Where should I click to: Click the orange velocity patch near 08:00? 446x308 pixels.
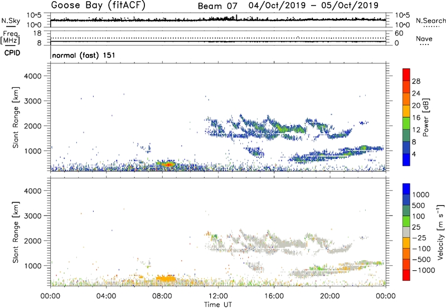click(166, 279)
